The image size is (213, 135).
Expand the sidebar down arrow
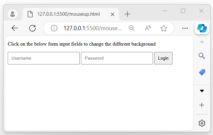pos(202,91)
